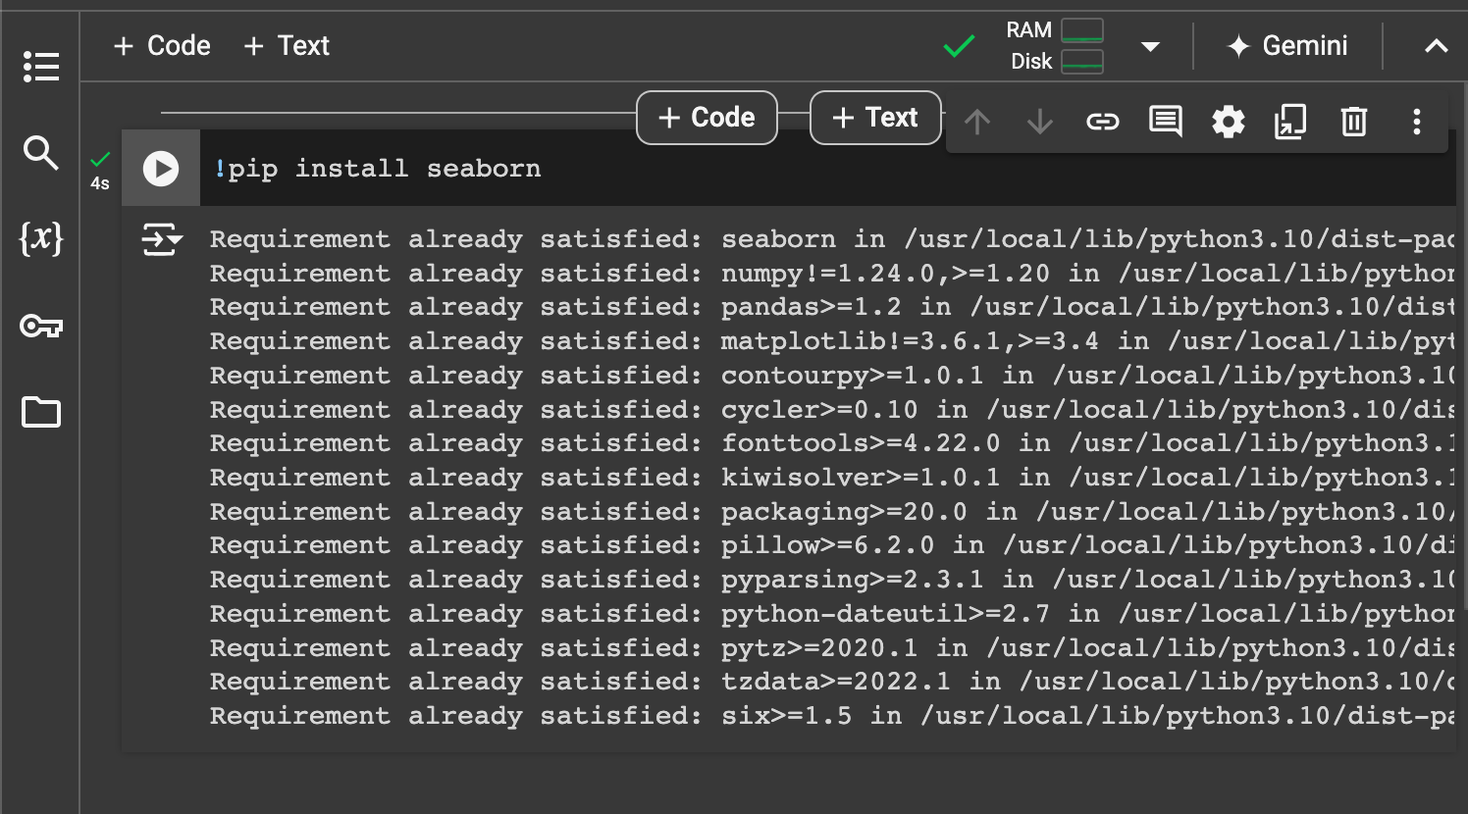Open the variables inspector panel
Viewport: 1468px width, 814px height.
41,238
